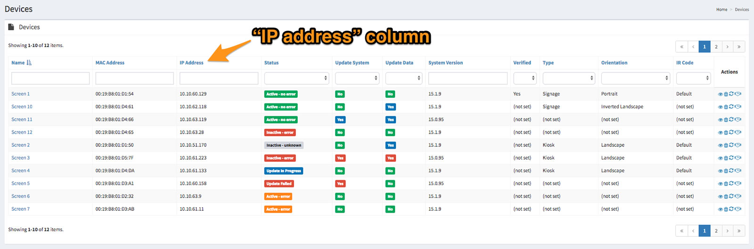
Task: Click the view eye icon for Screen 1
Action: click(720, 94)
